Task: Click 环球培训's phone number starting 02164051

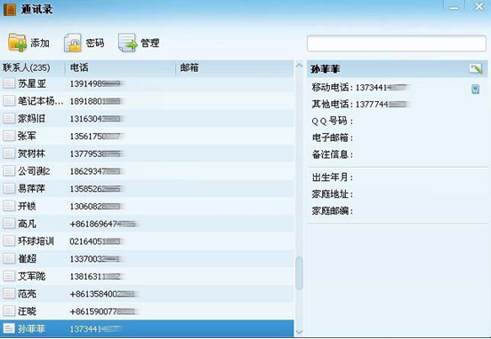Action: [96, 241]
